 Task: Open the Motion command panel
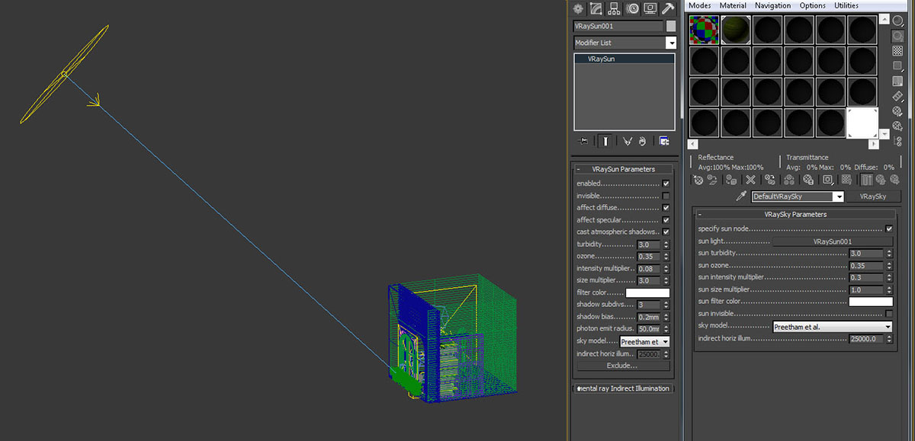pos(632,8)
